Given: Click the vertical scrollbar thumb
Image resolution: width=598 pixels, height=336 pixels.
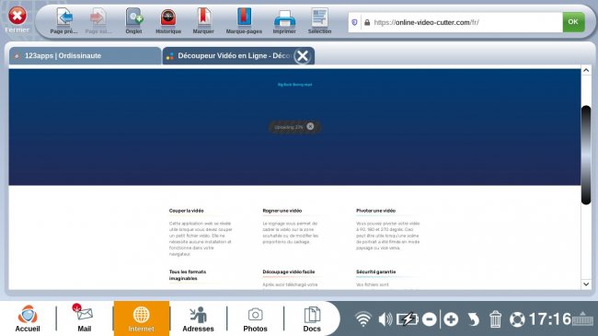Looking at the screenshot, I should pyautogui.click(x=586, y=155).
